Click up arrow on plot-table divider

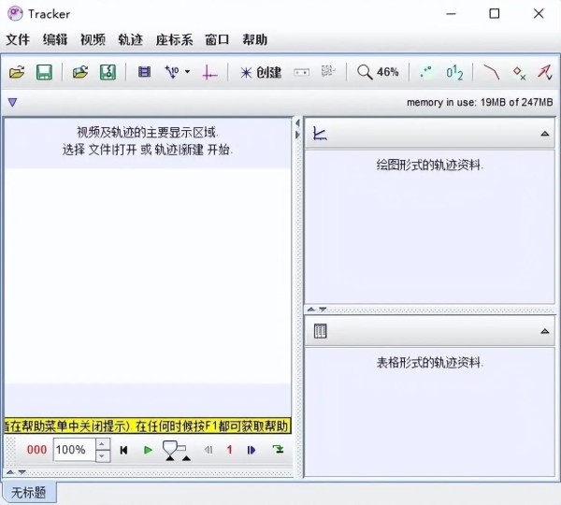click(x=311, y=310)
